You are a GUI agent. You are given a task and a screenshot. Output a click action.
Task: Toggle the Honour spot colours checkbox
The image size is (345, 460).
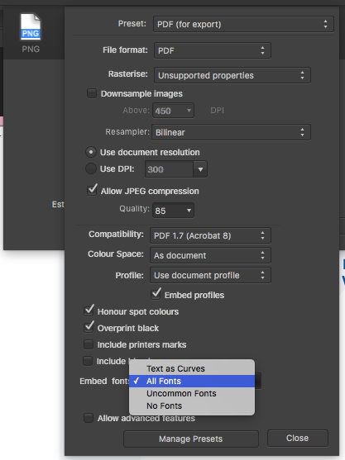[89, 311]
